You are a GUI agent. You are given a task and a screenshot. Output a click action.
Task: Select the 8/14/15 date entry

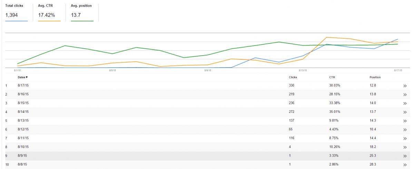click(x=23, y=112)
